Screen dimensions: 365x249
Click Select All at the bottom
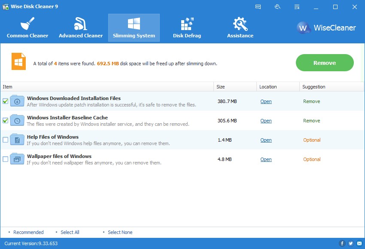point(69,232)
